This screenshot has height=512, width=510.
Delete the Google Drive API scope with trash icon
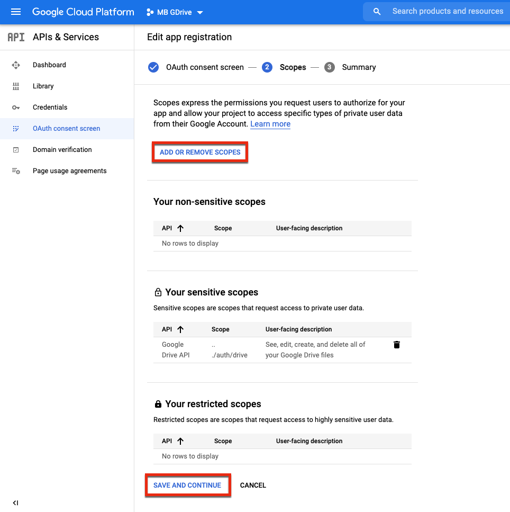click(397, 345)
